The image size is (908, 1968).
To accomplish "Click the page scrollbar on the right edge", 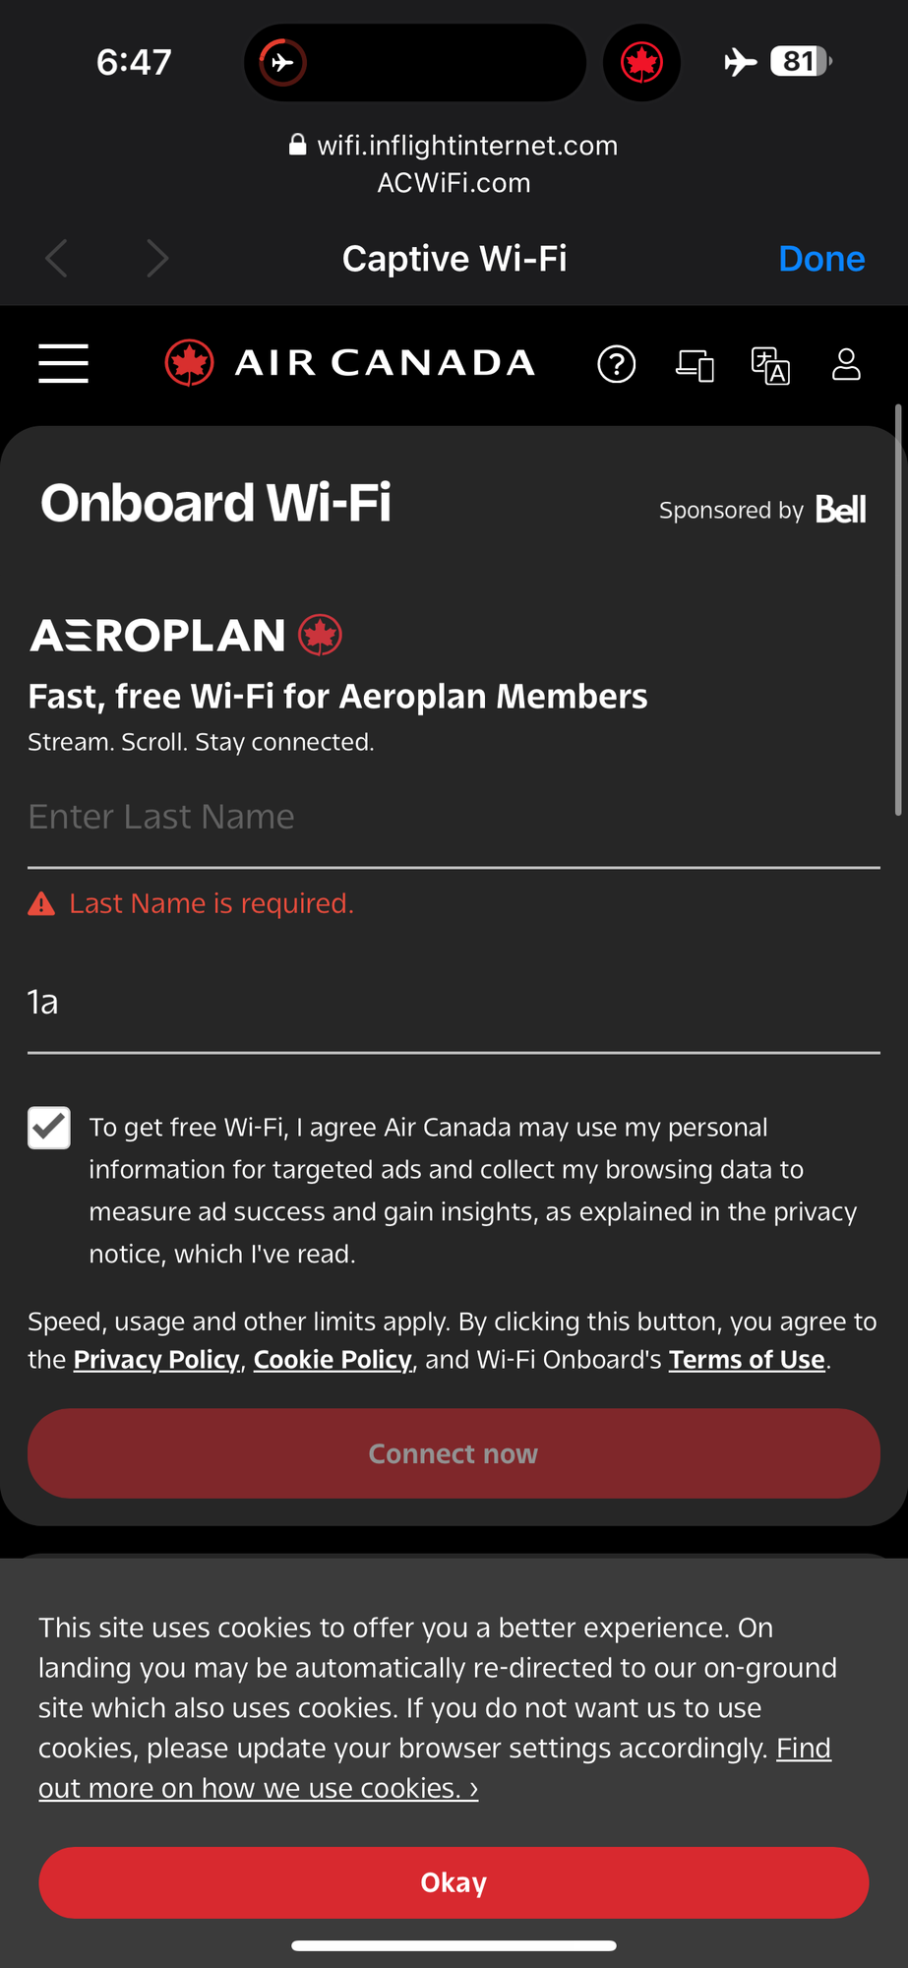I will coord(898,610).
